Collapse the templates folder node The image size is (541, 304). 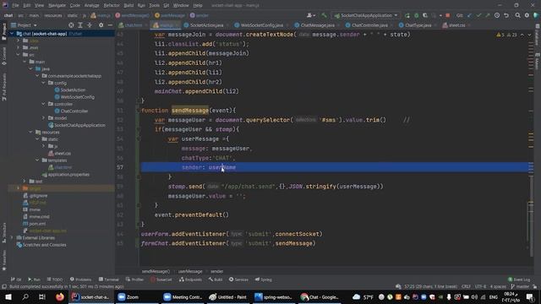[37, 160]
